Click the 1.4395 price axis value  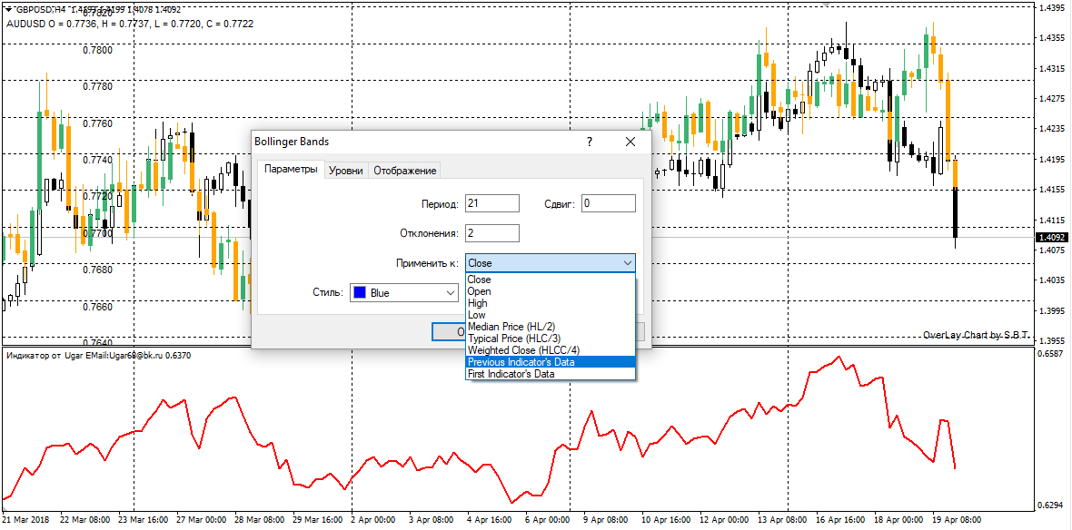(x=1052, y=8)
